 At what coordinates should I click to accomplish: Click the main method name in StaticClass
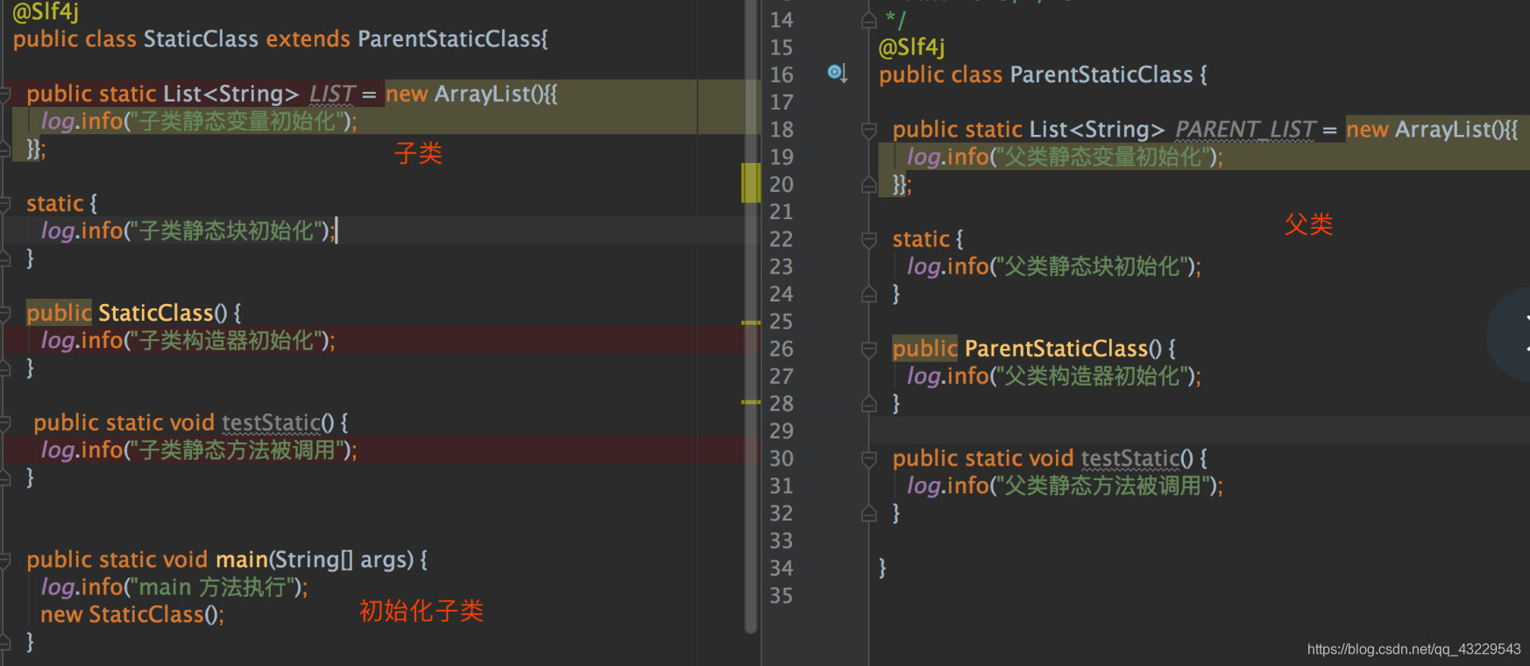[241, 559]
